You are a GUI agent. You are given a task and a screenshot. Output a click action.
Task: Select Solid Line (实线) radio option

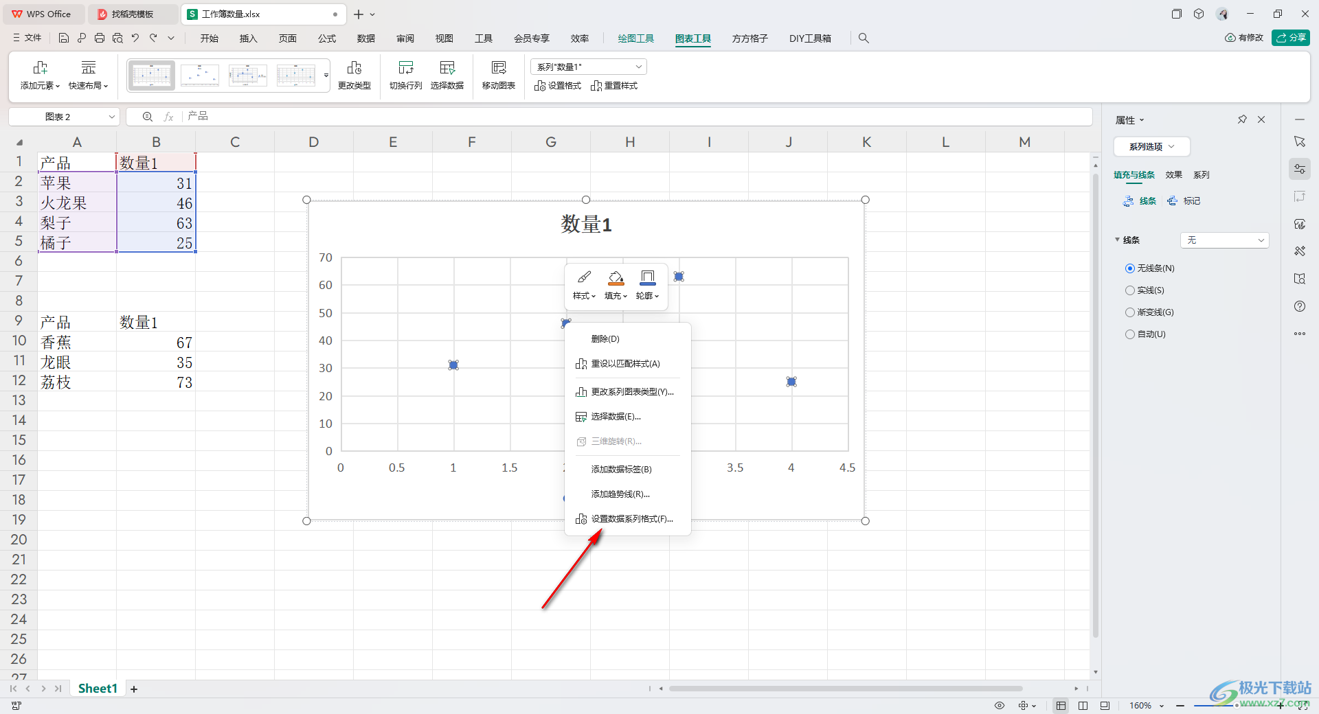pos(1130,290)
